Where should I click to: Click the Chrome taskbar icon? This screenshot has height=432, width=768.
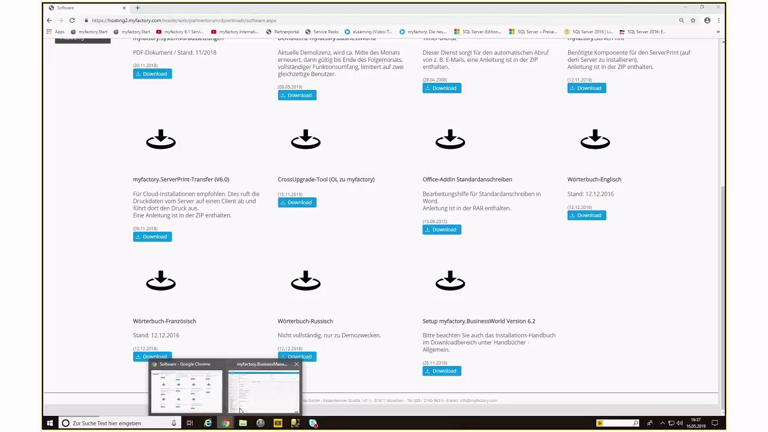pyautogui.click(x=225, y=423)
